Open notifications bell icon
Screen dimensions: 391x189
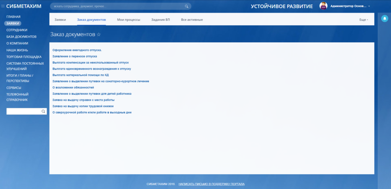point(384,19)
